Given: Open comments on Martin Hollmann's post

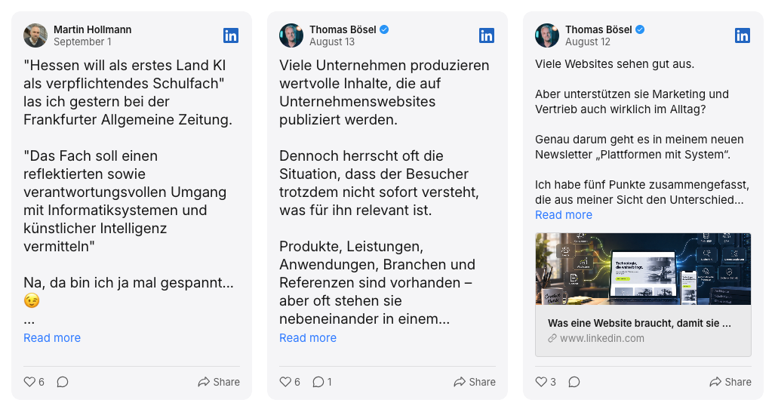Looking at the screenshot, I should [x=63, y=382].
